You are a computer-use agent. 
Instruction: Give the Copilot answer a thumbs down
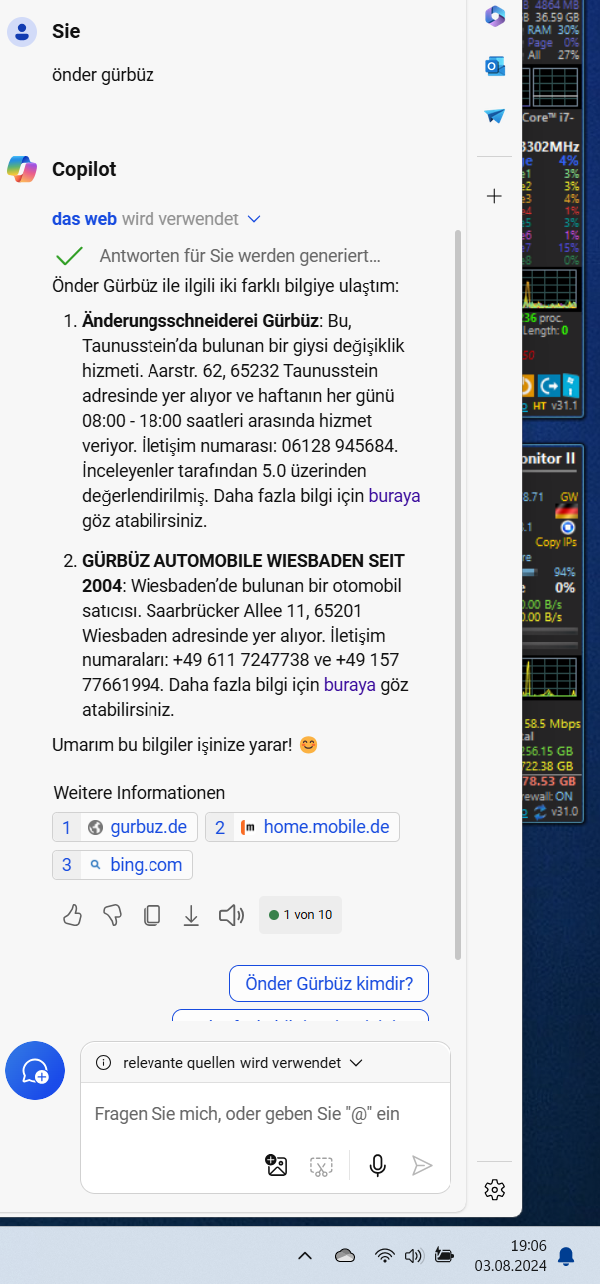point(112,915)
